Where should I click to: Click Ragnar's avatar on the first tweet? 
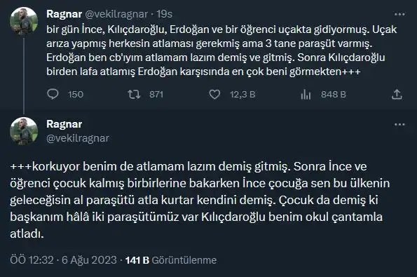24,21
